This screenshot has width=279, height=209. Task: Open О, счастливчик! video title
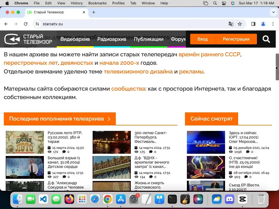(244, 162)
